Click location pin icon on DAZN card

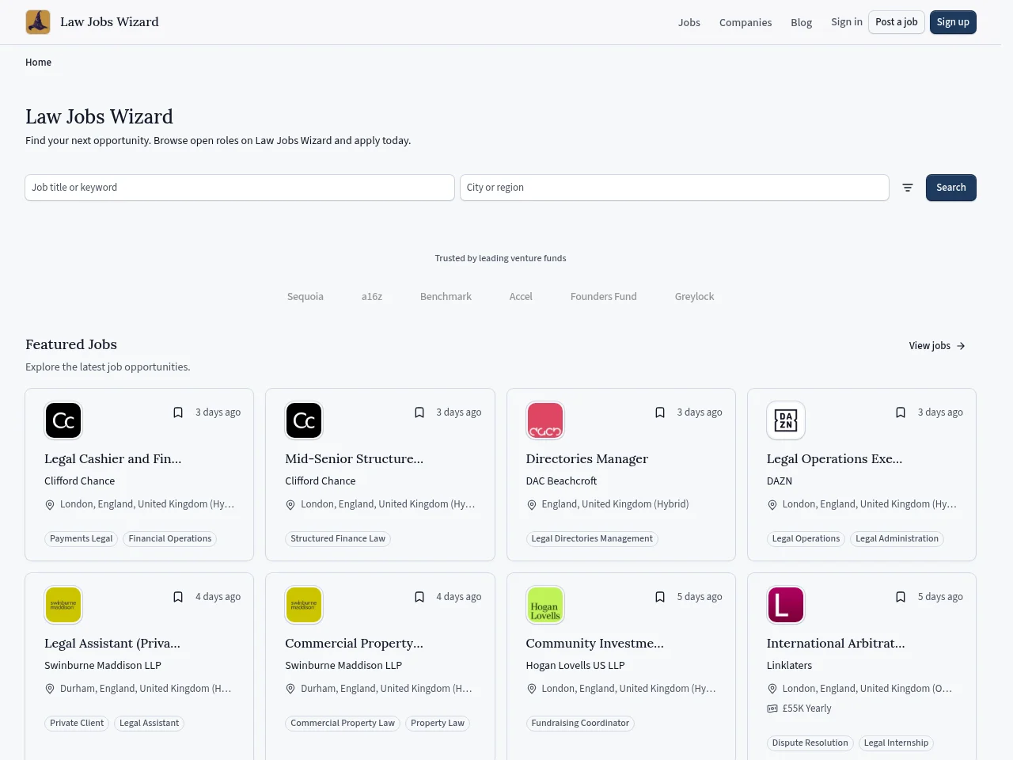pos(772,505)
